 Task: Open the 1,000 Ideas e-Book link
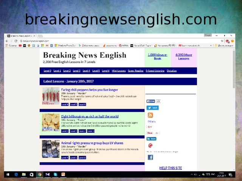coord(157,57)
